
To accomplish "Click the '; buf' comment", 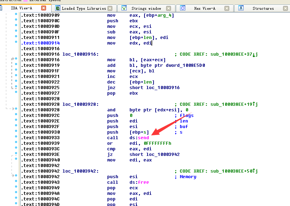I will (x=181, y=127).
